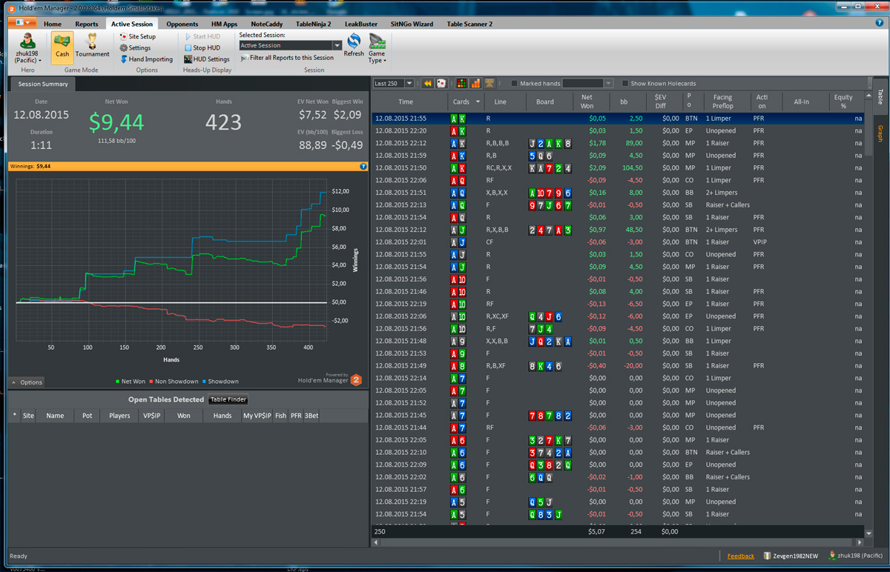Expand the hero zhuk198 dropdown arrow
This screenshot has height=572, width=890.
[41, 61]
